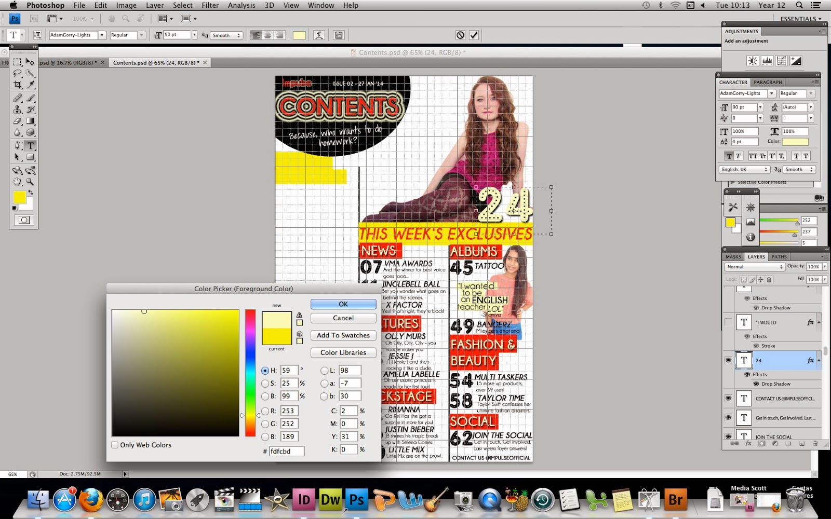Click the swap foreground/background colors arrow

click(x=31, y=193)
